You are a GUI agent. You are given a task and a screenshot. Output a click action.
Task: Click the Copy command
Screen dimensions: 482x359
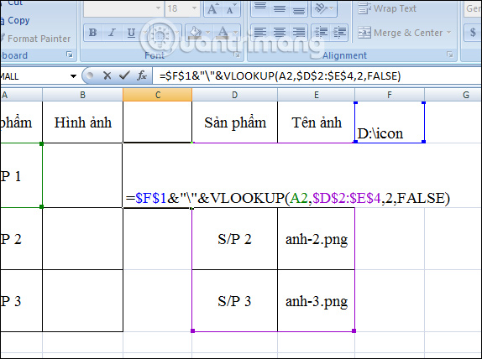click(16, 21)
